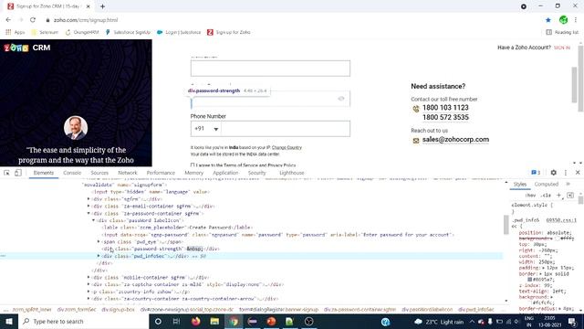584x329 pixels.
Task: Click the 1800 572 3535 phone number
Action: (x=445, y=118)
